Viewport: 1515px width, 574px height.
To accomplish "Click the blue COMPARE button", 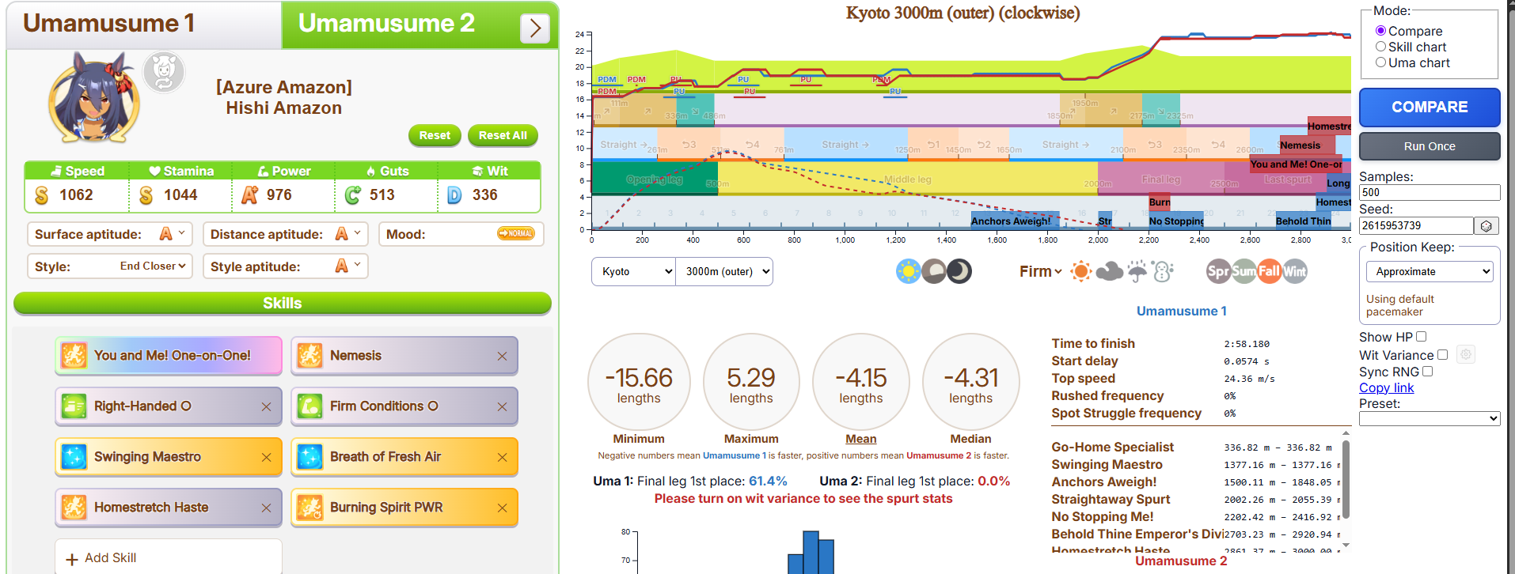I will pyautogui.click(x=1430, y=107).
